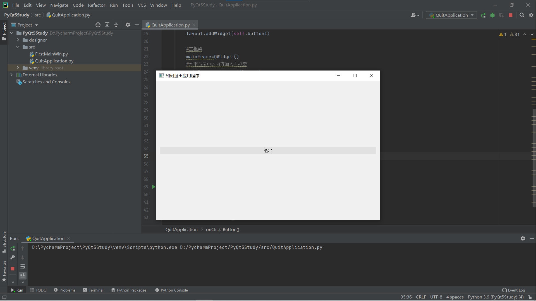
Task: Click the user account icon dropdown
Action: point(415,15)
